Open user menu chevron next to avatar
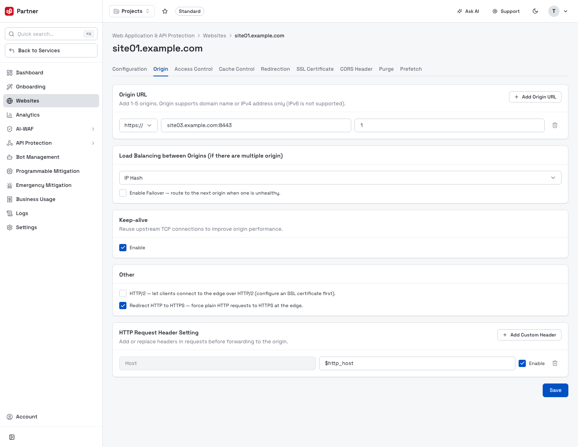 (566, 11)
